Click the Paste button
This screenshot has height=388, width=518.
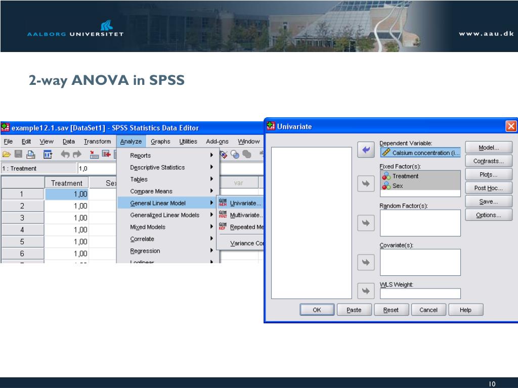(x=354, y=310)
